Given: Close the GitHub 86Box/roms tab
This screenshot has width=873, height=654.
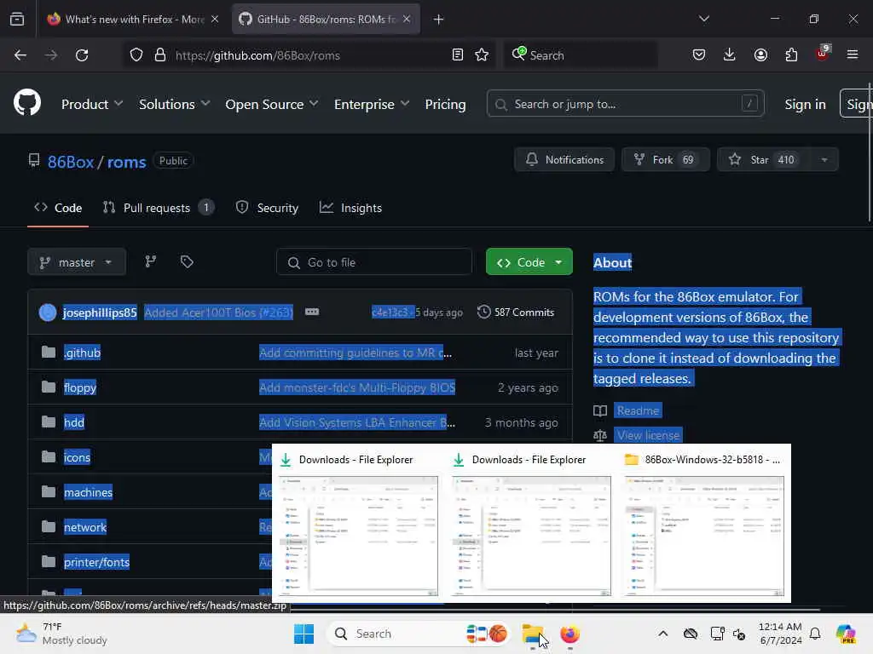Looking at the screenshot, I should point(407,19).
